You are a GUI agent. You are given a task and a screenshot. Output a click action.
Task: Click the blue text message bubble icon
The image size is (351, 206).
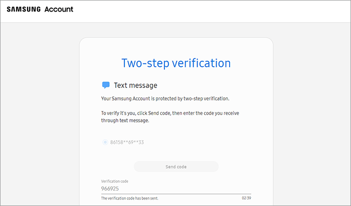[x=106, y=85]
